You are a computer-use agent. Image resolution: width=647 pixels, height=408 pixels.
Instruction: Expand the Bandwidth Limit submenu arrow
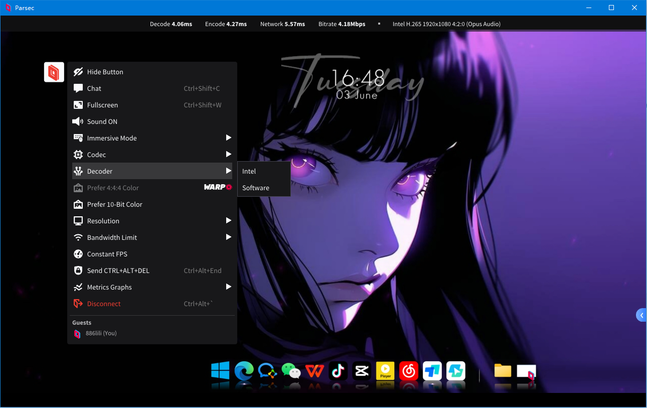[228, 237]
